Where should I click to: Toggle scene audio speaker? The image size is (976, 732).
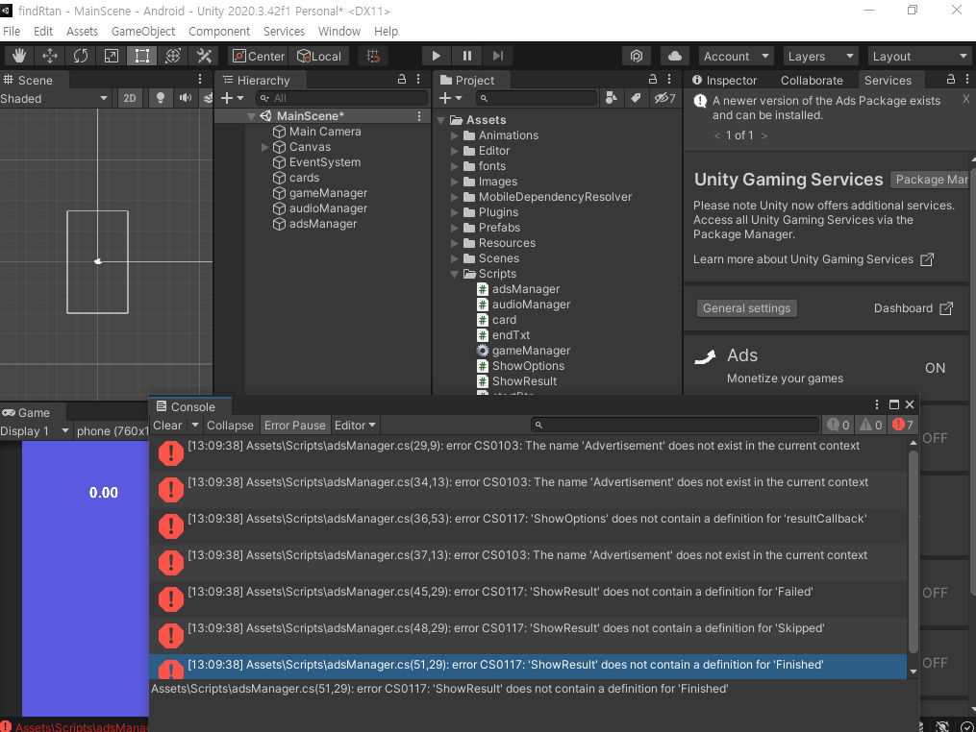coord(186,98)
